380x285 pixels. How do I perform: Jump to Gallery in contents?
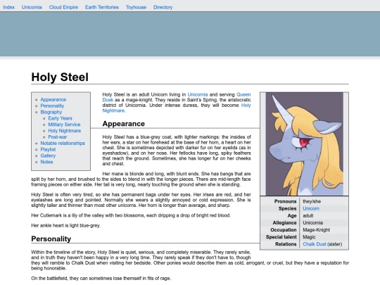click(x=48, y=156)
